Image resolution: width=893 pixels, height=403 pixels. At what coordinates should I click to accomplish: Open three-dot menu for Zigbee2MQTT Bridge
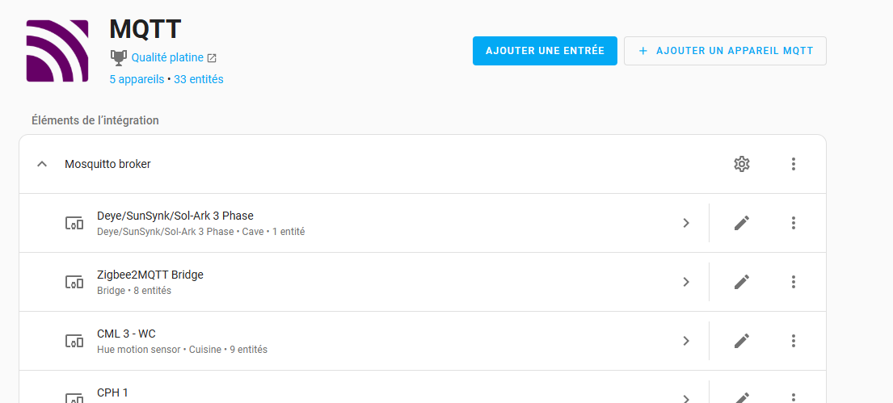point(793,282)
